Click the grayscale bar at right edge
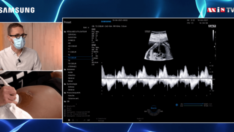234x132 pixels. [x=213, y=36]
